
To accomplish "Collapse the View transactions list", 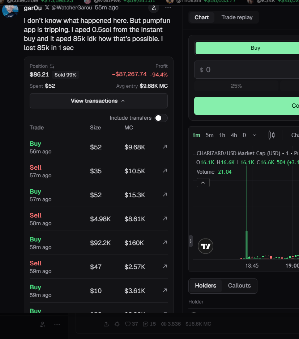I will (x=98, y=101).
